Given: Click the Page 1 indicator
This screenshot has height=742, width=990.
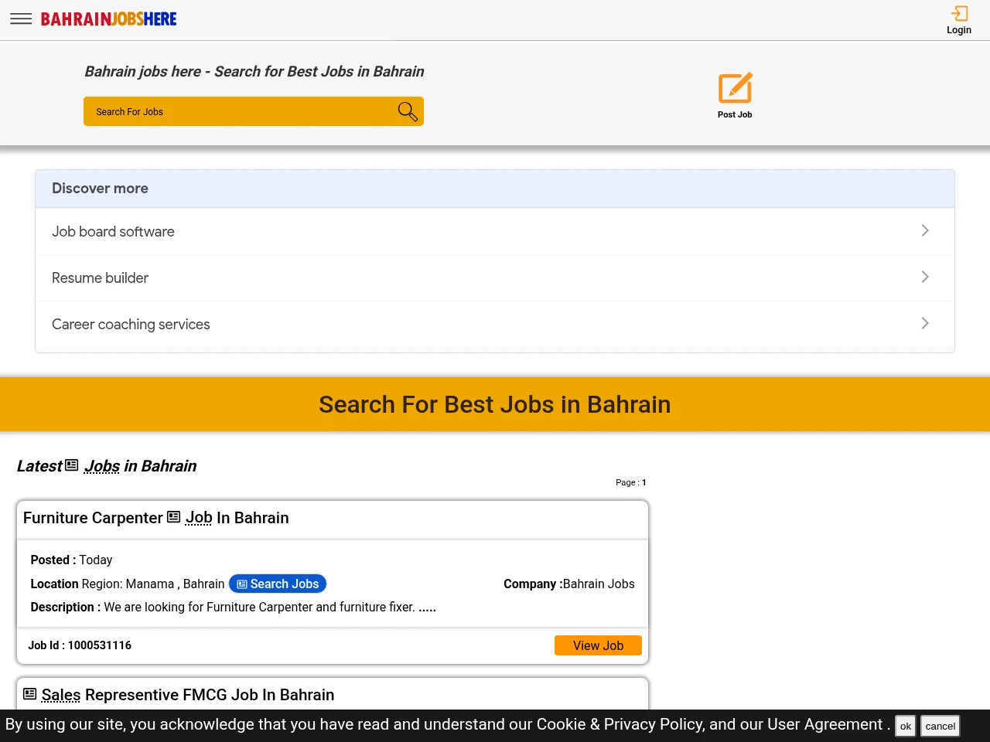Looking at the screenshot, I should tap(631, 482).
